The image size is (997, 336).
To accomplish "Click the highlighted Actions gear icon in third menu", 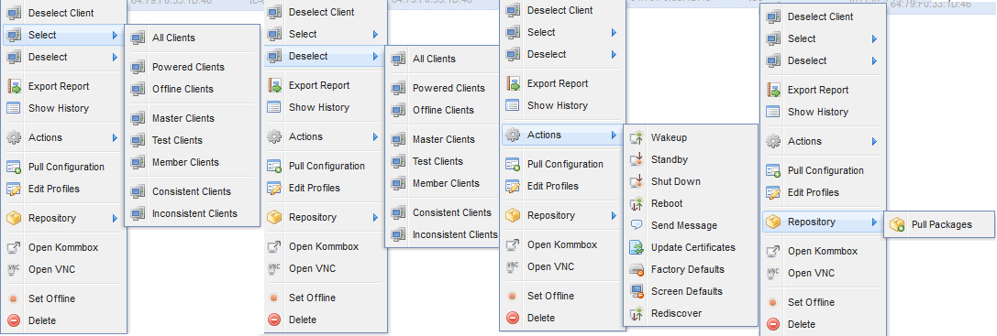I will point(513,135).
